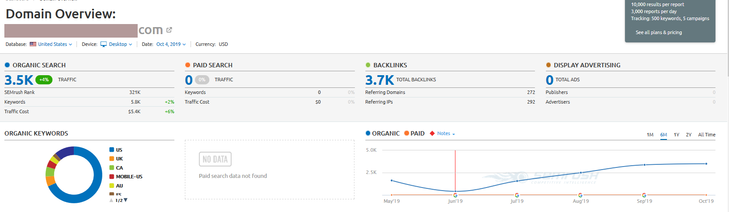Click the AU legend color swatch
This screenshot has height=212, width=729.
point(112,186)
